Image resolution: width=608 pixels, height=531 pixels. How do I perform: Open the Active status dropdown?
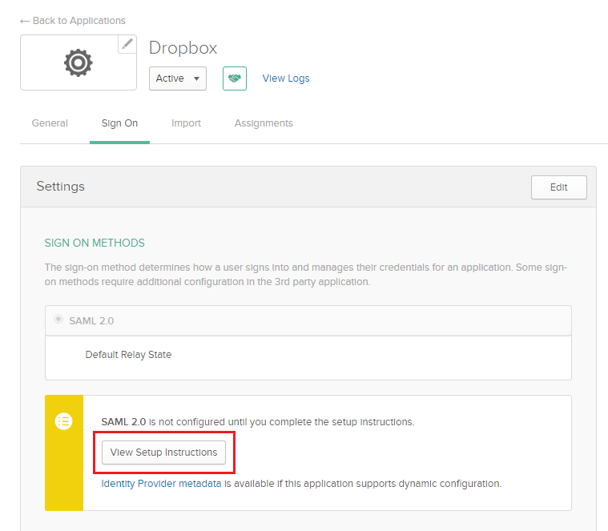178,78
